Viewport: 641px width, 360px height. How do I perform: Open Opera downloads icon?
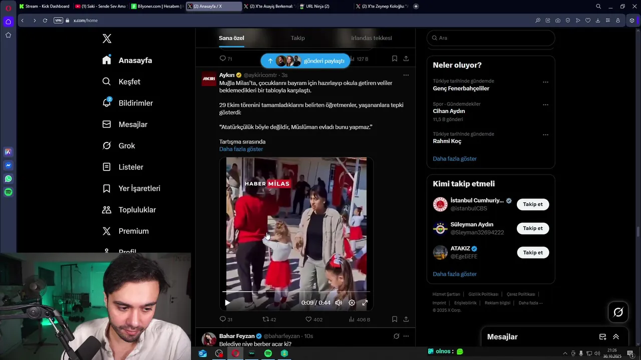[x=598, y=20]
